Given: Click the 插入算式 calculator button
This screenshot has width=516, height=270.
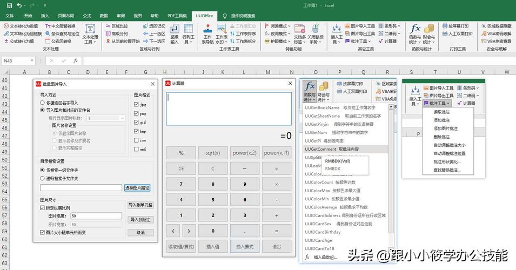Looking at the screenshot, I should pos(245,246).
